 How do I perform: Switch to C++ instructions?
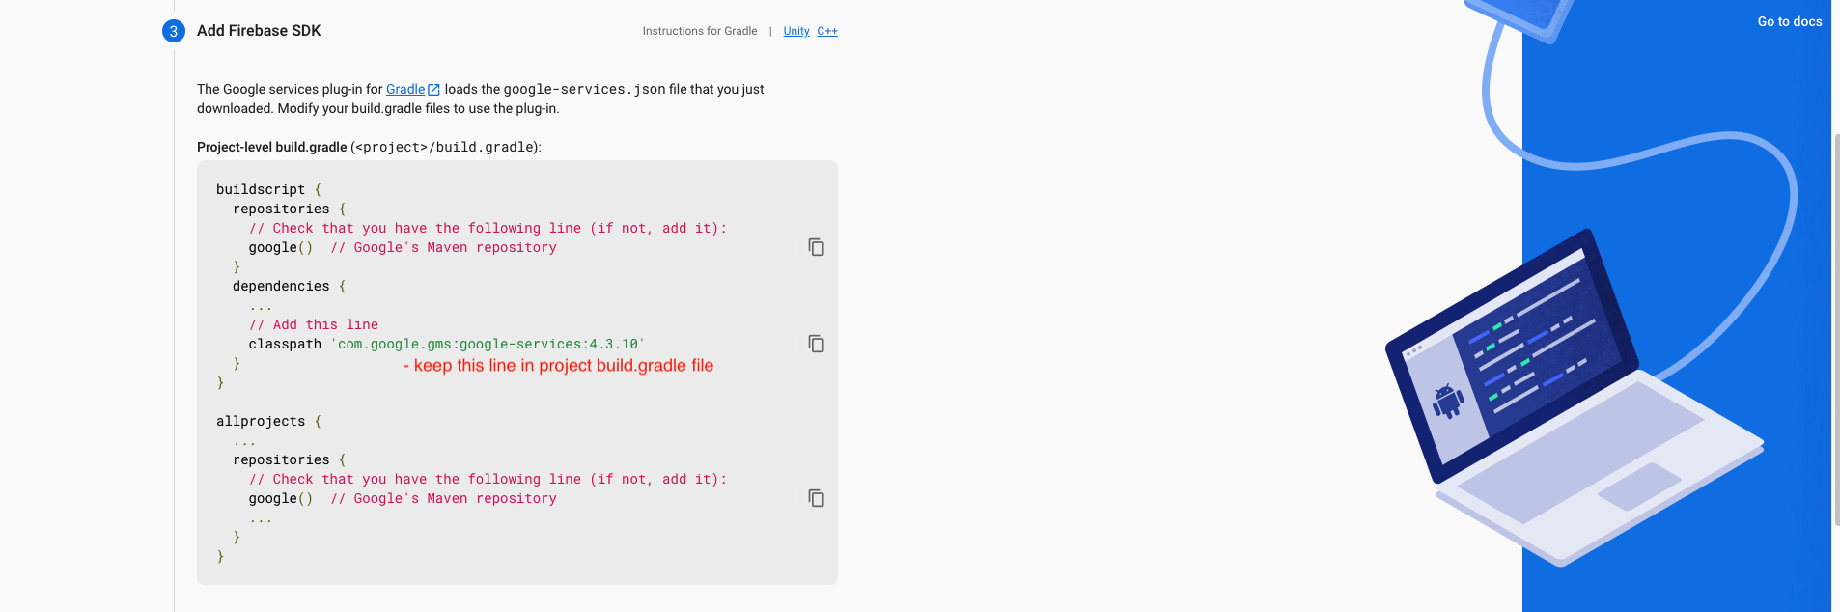[x=827, y=31]
